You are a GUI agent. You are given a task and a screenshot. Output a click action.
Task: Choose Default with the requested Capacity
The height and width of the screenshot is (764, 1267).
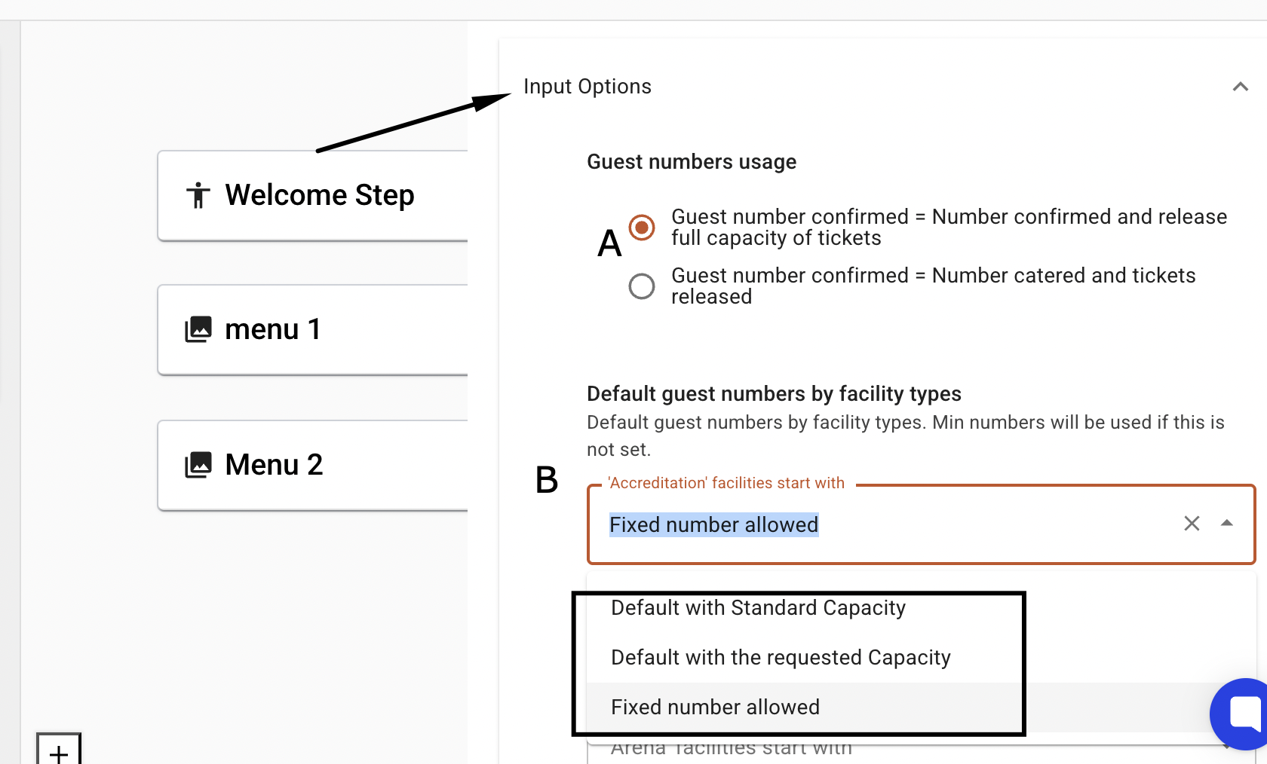click(781, 658)
